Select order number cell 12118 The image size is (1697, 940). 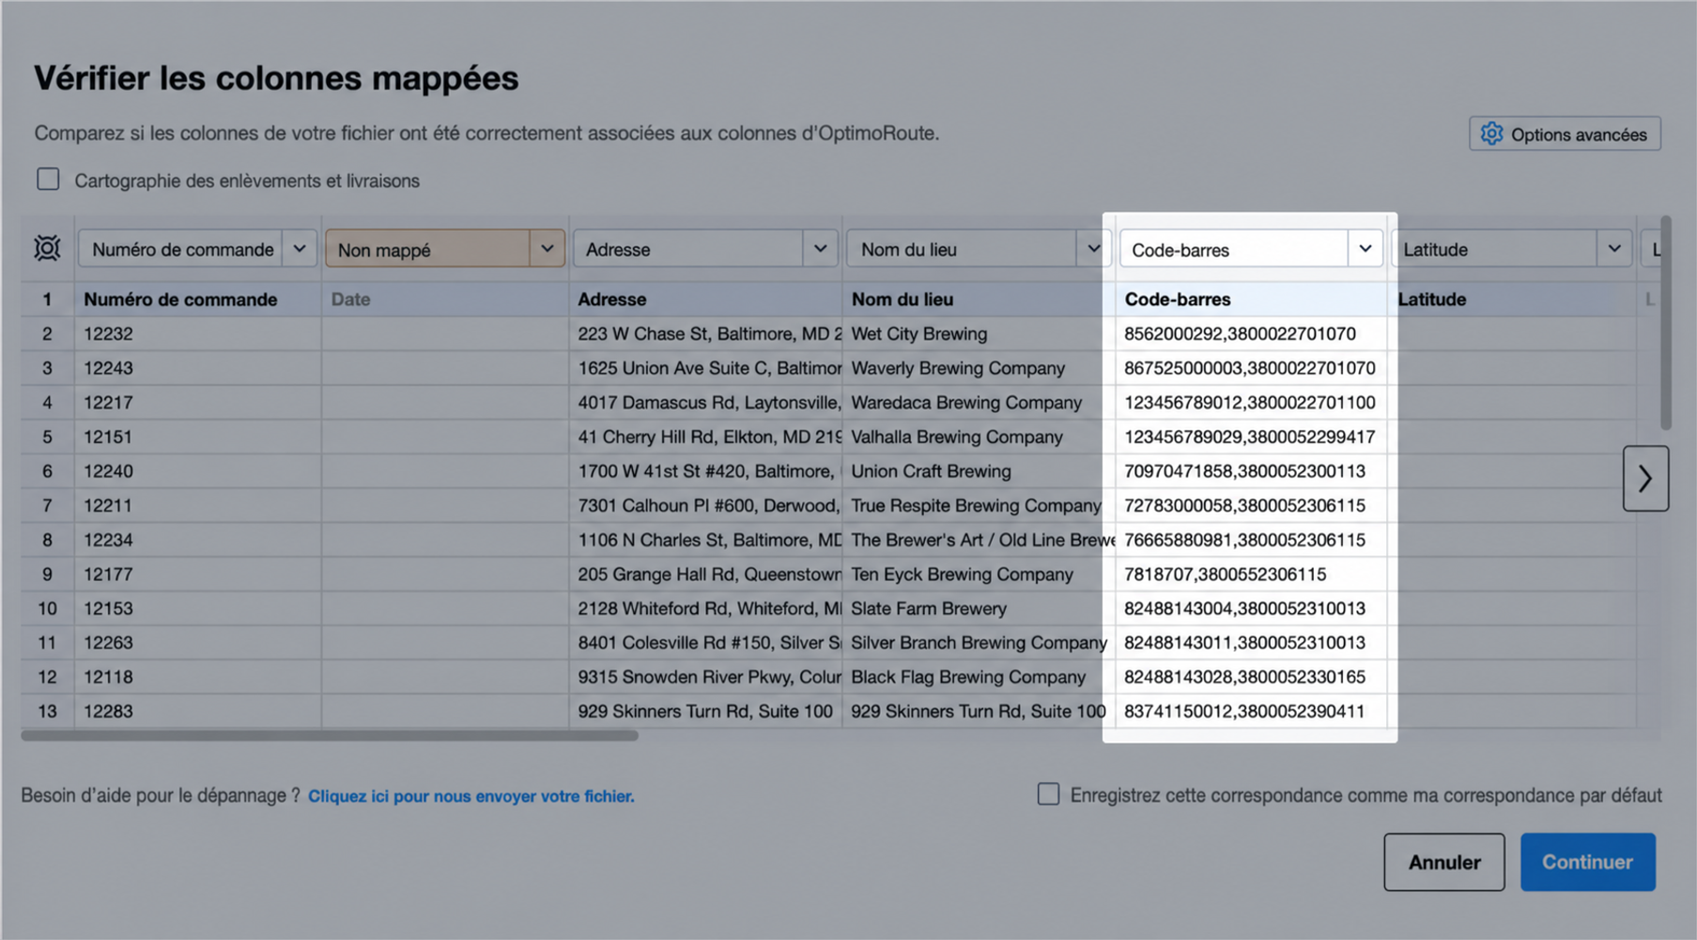click(198, 677)
